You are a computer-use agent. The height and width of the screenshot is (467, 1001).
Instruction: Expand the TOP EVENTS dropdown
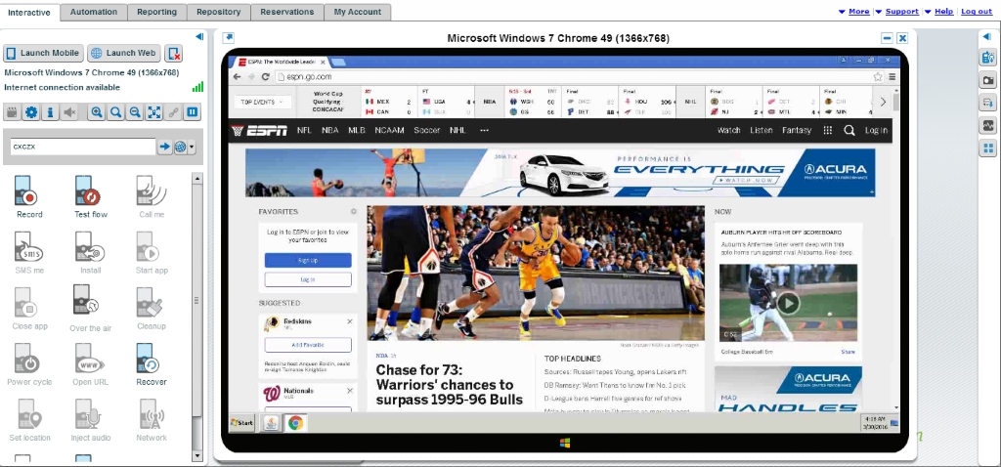pyautogui.click(x=262, y=102)
